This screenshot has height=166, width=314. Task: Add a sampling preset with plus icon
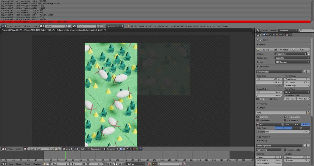tap(305, 146)
